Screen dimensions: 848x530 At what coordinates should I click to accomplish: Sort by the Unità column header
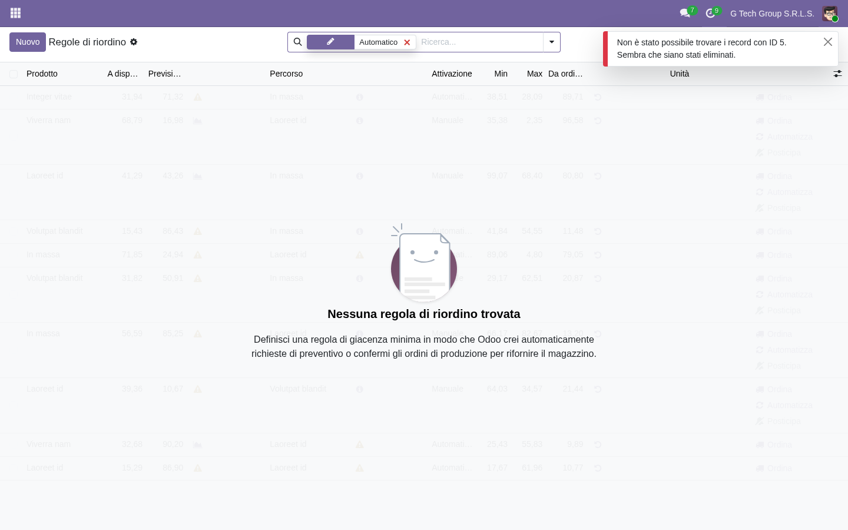click(x=680, y=74)
